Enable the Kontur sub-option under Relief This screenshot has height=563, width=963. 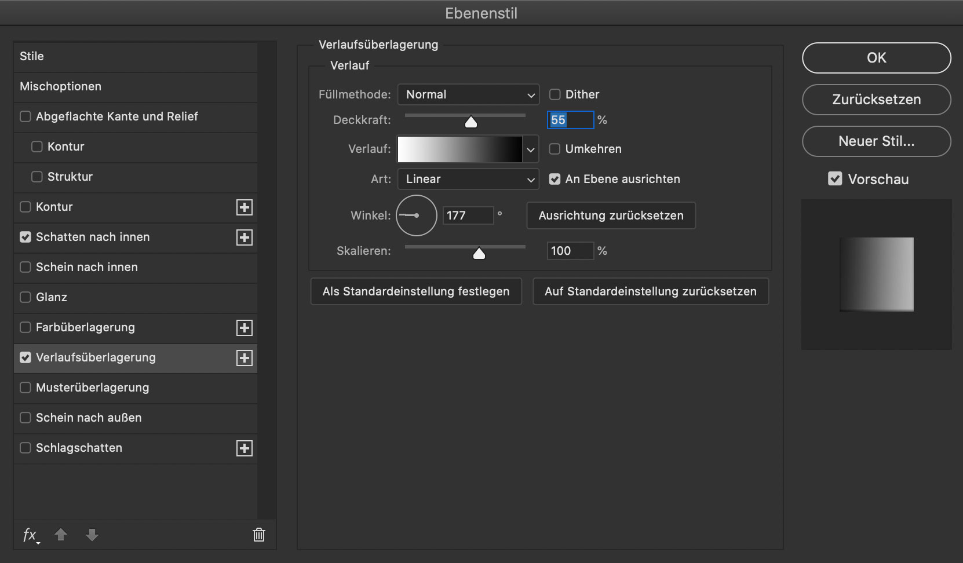pyautogui.click(x=37, y=147)
